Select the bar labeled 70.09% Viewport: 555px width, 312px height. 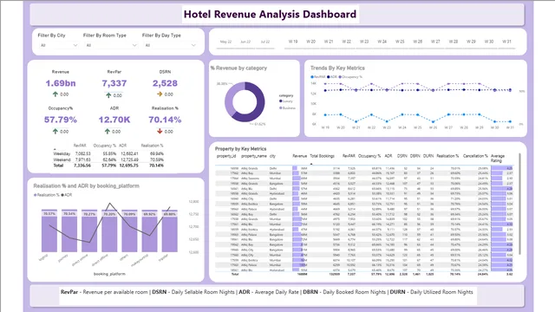tap(129, 231)
